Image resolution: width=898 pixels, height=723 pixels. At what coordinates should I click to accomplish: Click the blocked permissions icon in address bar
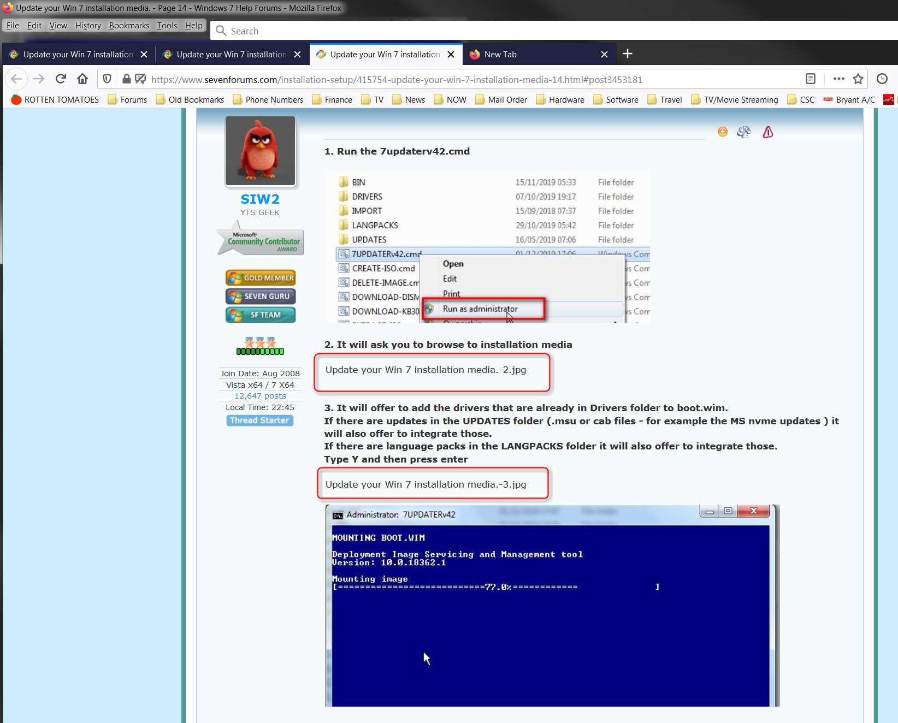[140, 79]
